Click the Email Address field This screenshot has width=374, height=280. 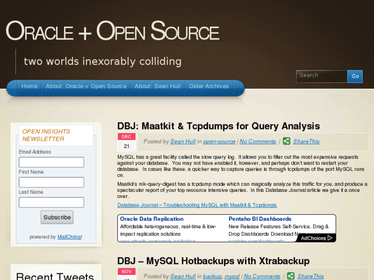(51, 162)
